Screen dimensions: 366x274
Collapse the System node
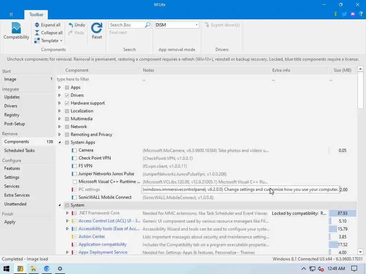(x=60, y=205)
